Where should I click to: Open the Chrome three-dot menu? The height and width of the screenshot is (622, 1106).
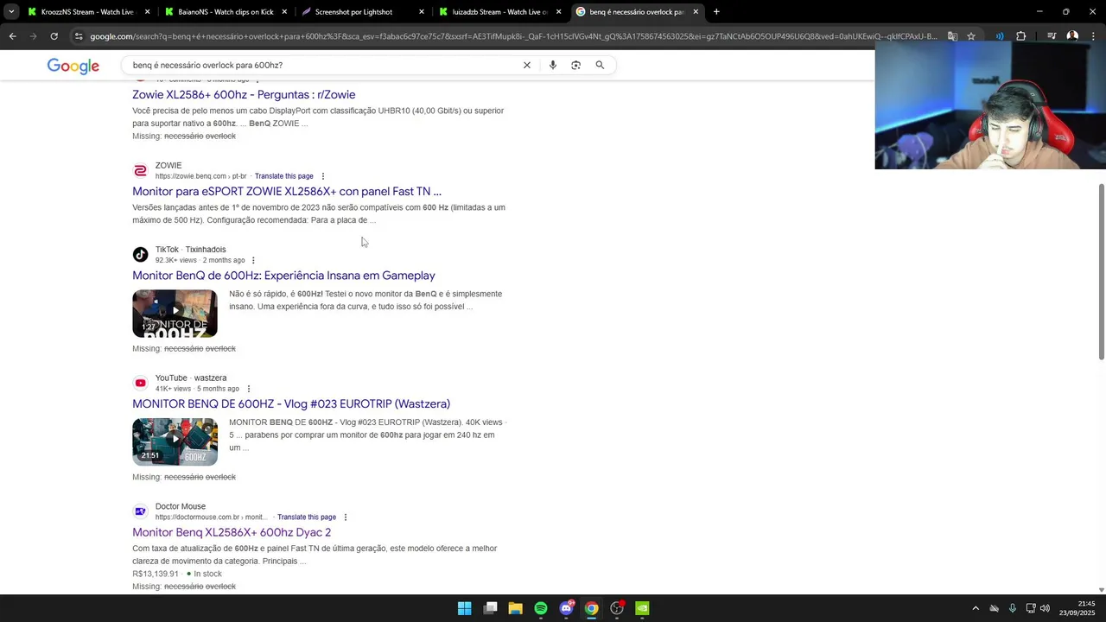(1093, 36)
